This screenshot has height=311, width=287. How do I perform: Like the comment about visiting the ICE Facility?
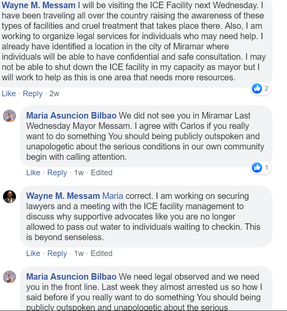pos(9,94)
